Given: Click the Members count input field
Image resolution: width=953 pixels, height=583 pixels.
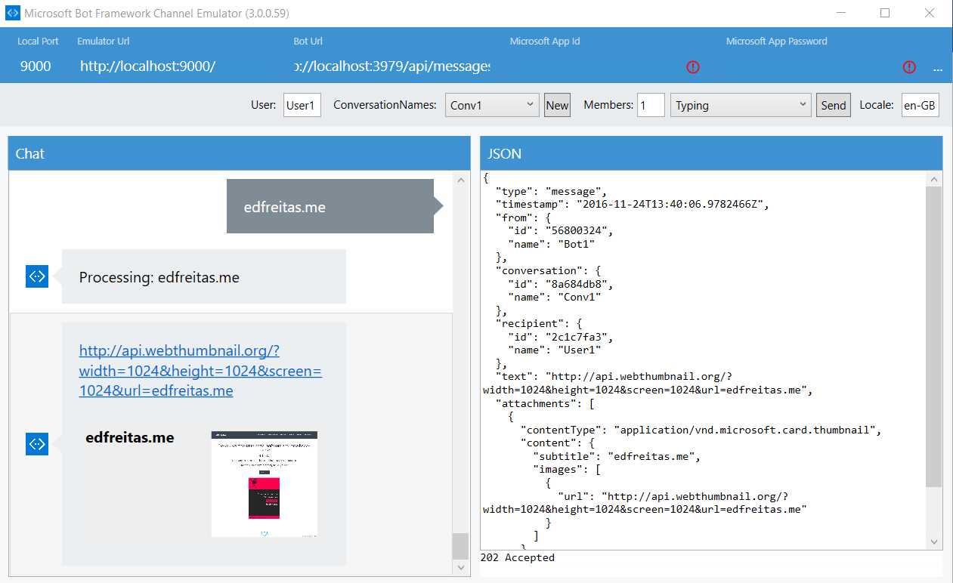Looking at the screenshot, I should [x=651, y=105].
